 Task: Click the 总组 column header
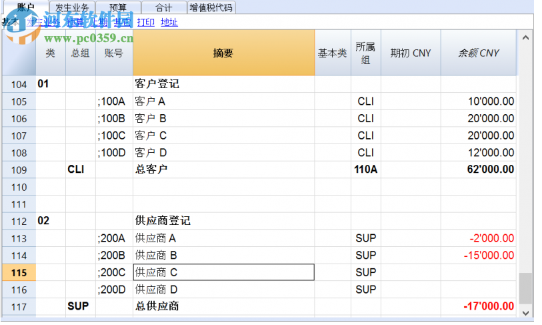[81, 53]
